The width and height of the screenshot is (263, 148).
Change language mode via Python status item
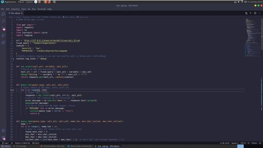[254, 143]
